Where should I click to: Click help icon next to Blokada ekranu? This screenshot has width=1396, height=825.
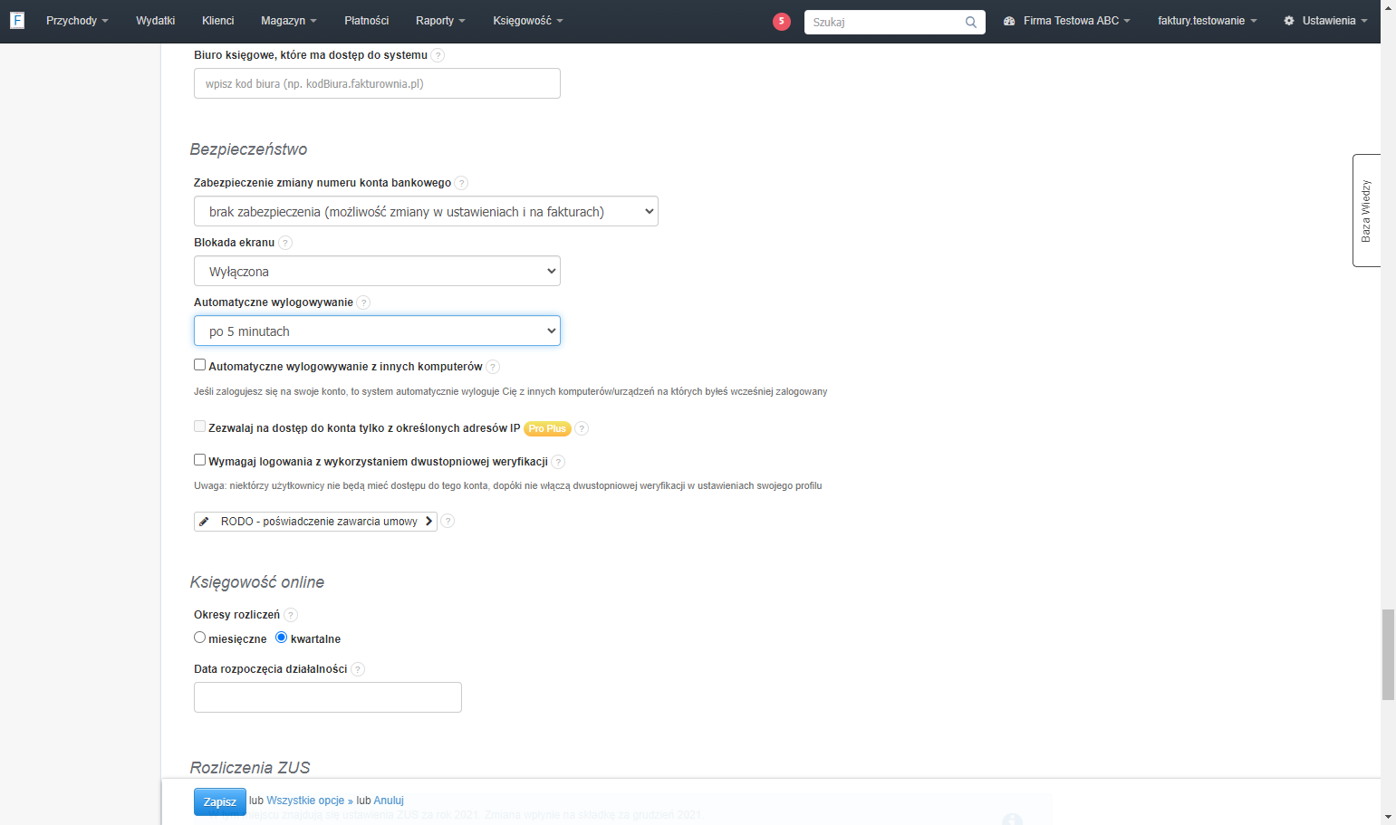285,243
